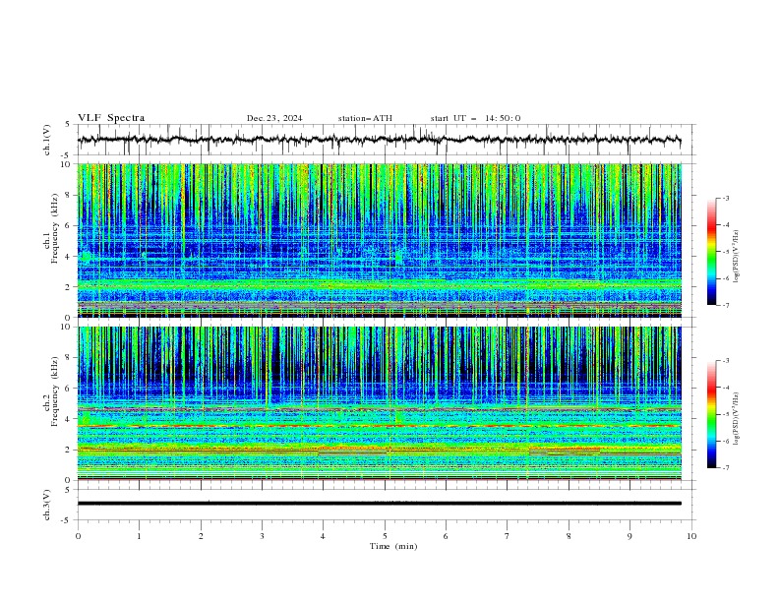Click time axis tick label 0

pos(78,536)
